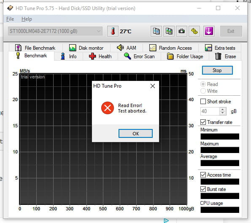Screen dimensions: 251x223
Task: Click the purple download arrow icon
Action: pyautogui.click(x=209, y=31)
